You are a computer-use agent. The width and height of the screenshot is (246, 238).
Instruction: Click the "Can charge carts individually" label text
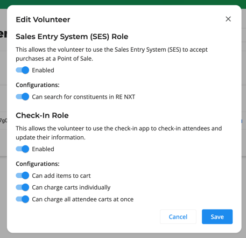pos(71,187)
